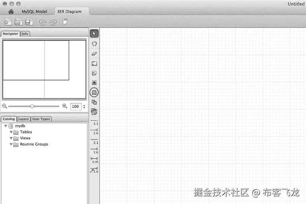Redo action arrow icon

[53, 22]
